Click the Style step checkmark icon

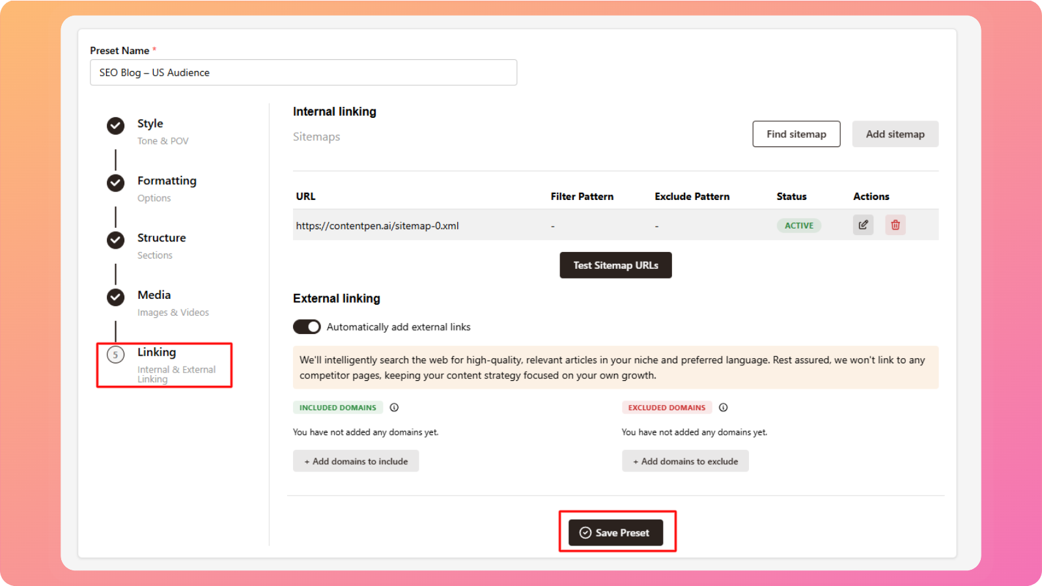tap(116, 126)
